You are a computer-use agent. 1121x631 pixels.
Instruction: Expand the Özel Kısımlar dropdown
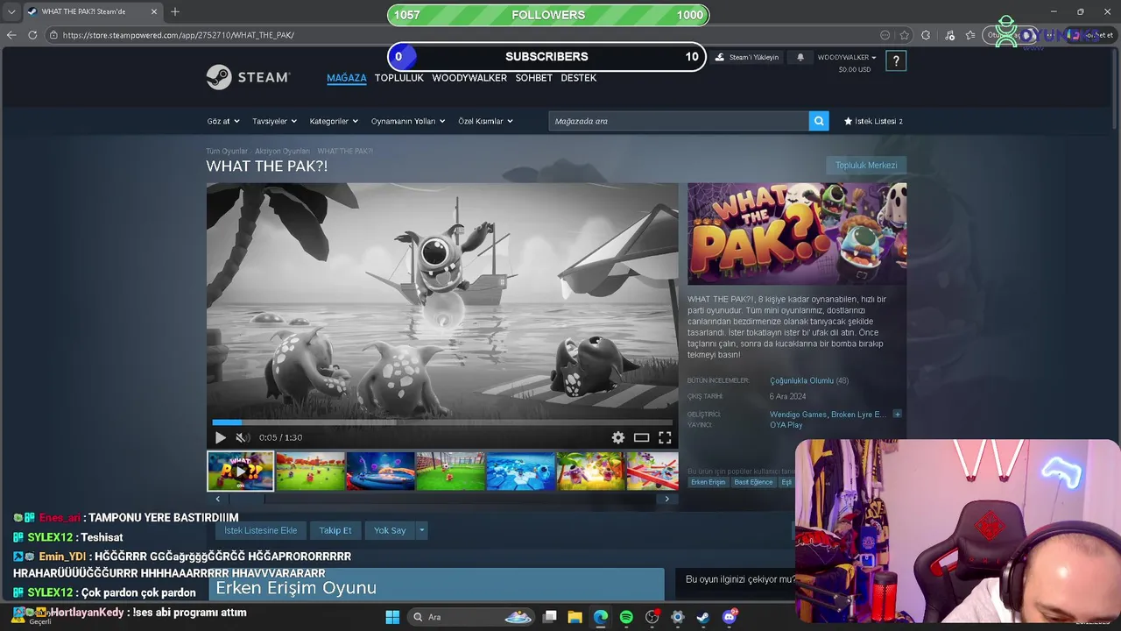point(485,121)
